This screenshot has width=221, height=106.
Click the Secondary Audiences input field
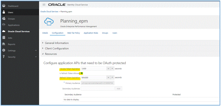(x=97, y=89)
